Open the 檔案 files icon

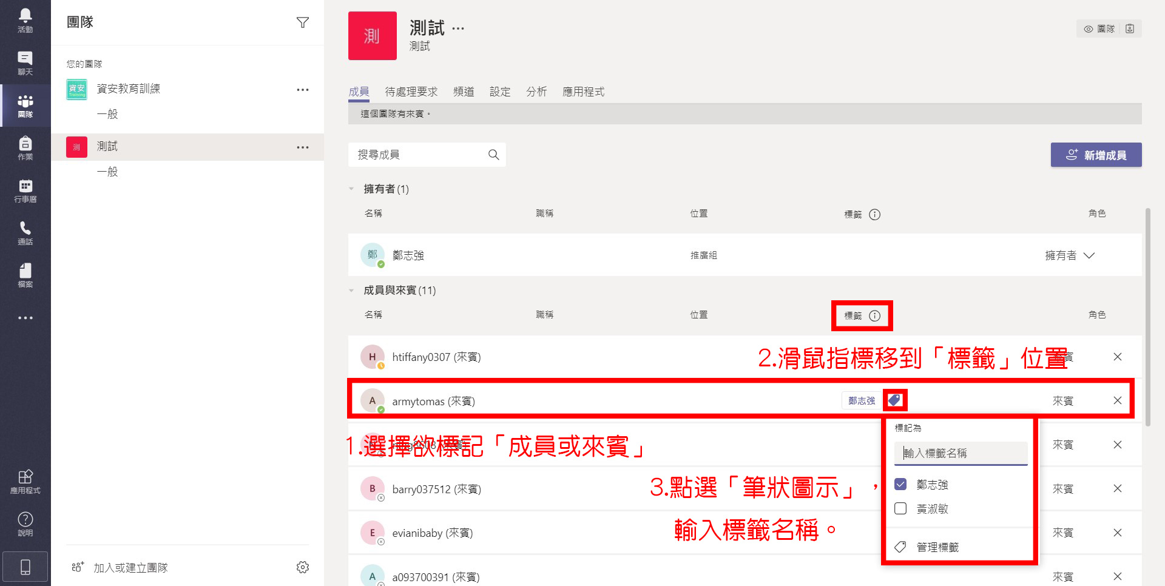click(x=25, y=275)
